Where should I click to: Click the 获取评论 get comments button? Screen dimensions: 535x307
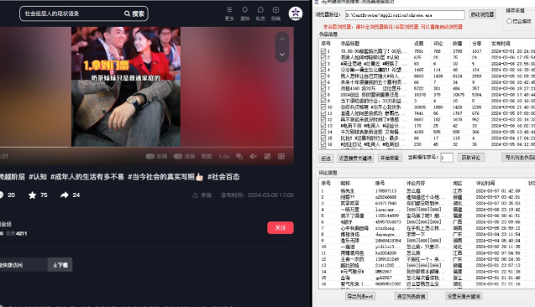(x=471, y=158)
